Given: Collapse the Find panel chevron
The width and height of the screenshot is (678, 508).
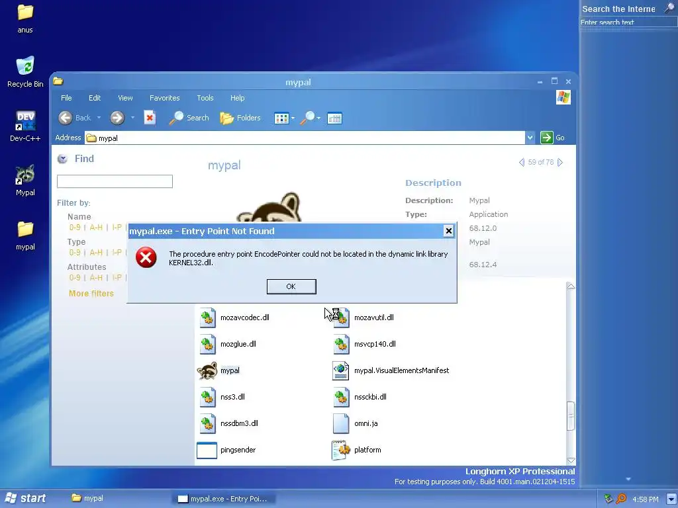Looking at the screenshot, I should coord(62,159).
